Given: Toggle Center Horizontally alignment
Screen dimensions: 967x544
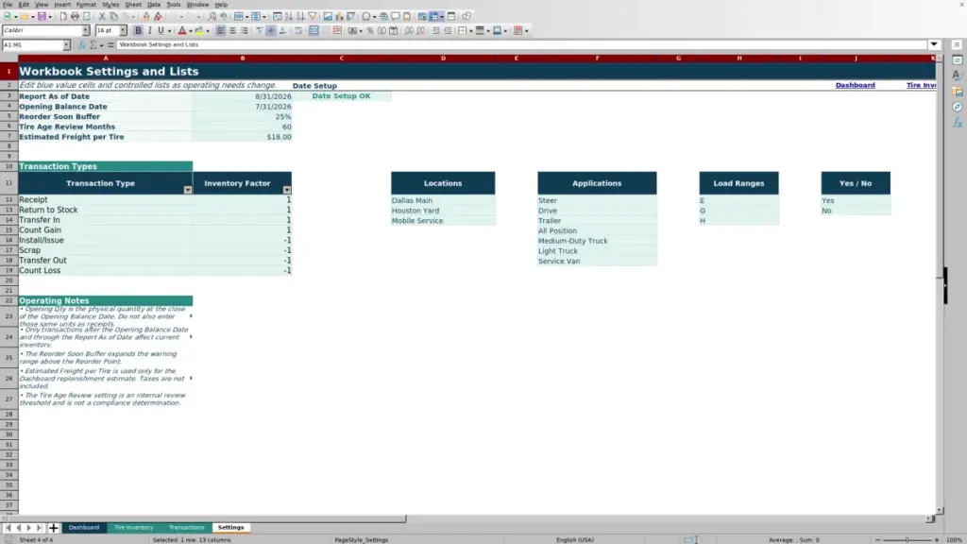Looking at the screenshot, I should [232, 31].
